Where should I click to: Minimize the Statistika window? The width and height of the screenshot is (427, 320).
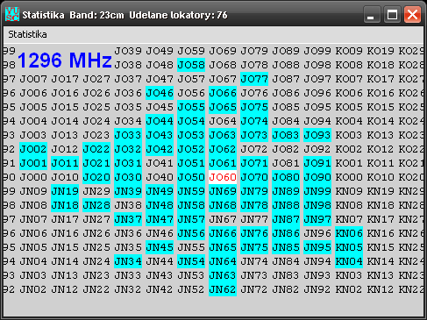point(372,14)
